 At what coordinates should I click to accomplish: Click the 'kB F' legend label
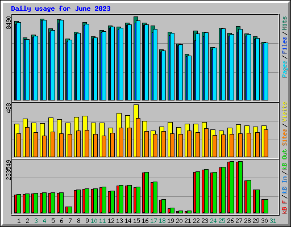coord(285,207)
